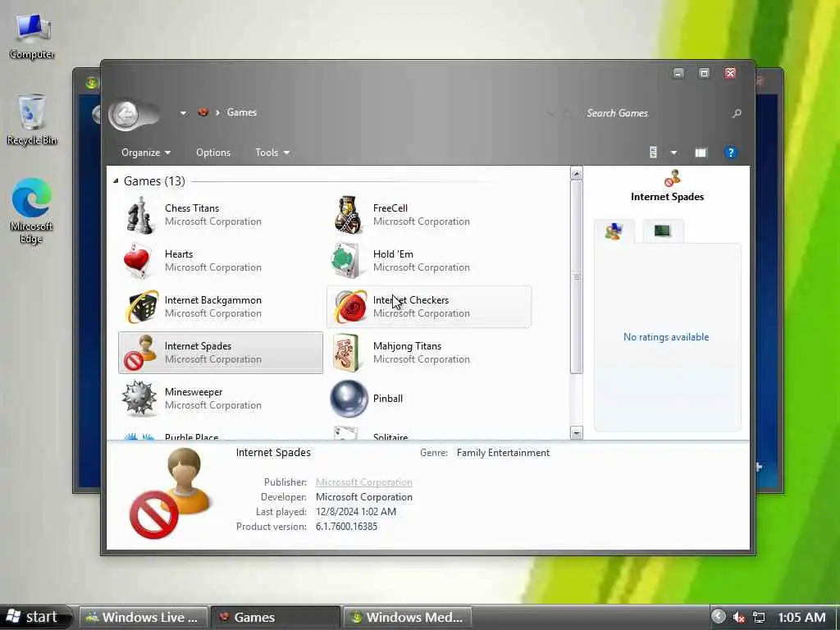Click the Games folder icon in address bar

[203, 112]
